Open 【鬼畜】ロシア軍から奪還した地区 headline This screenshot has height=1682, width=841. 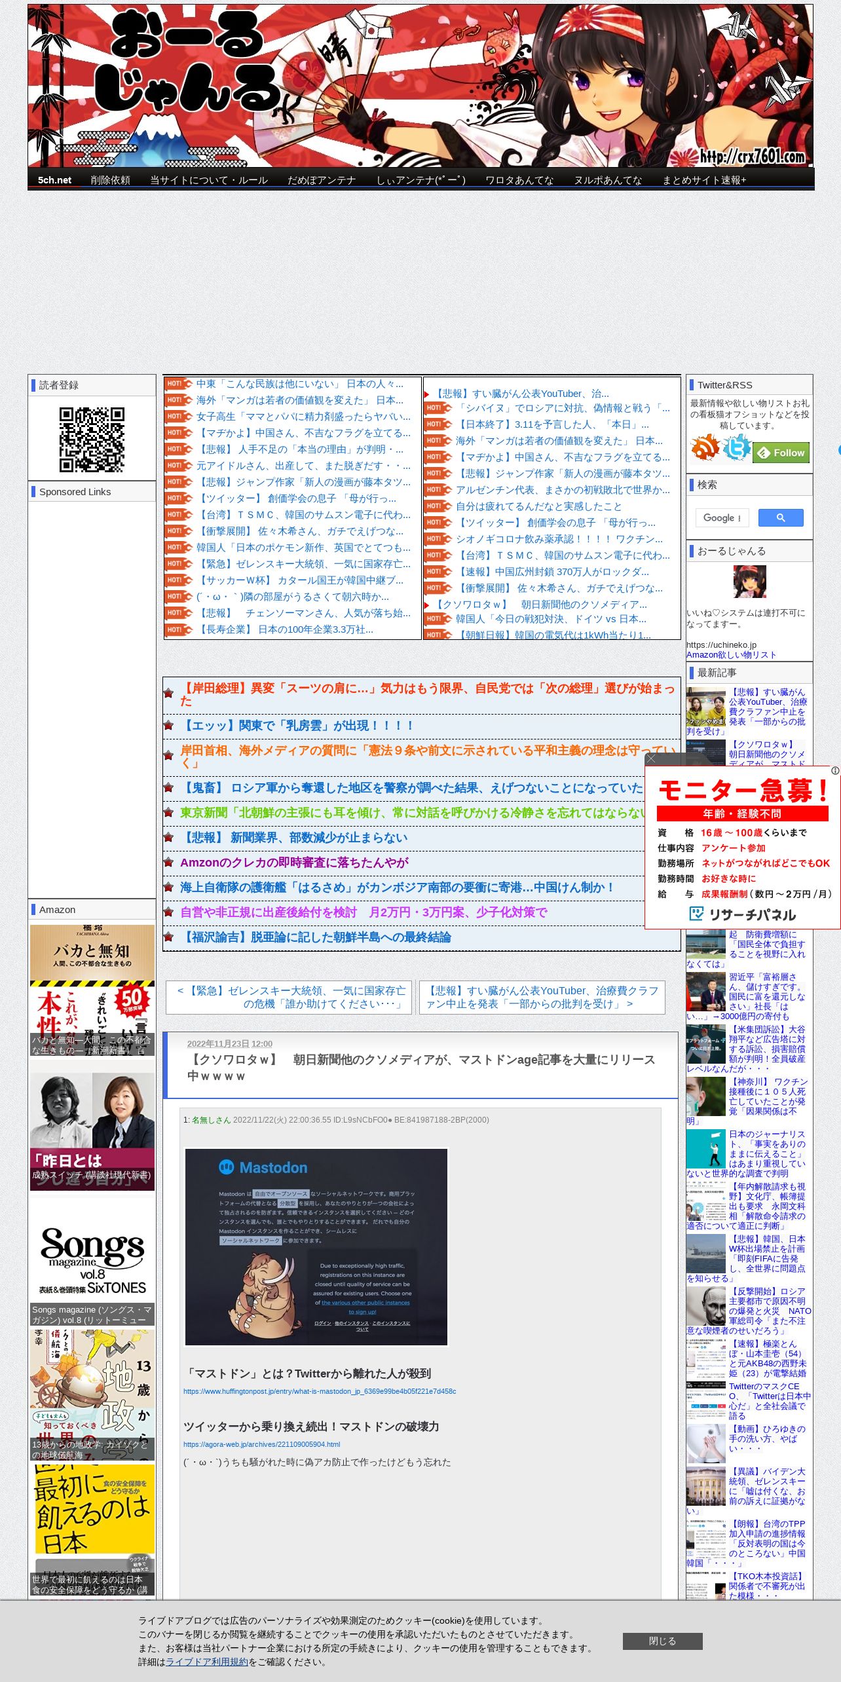[411, 788]
